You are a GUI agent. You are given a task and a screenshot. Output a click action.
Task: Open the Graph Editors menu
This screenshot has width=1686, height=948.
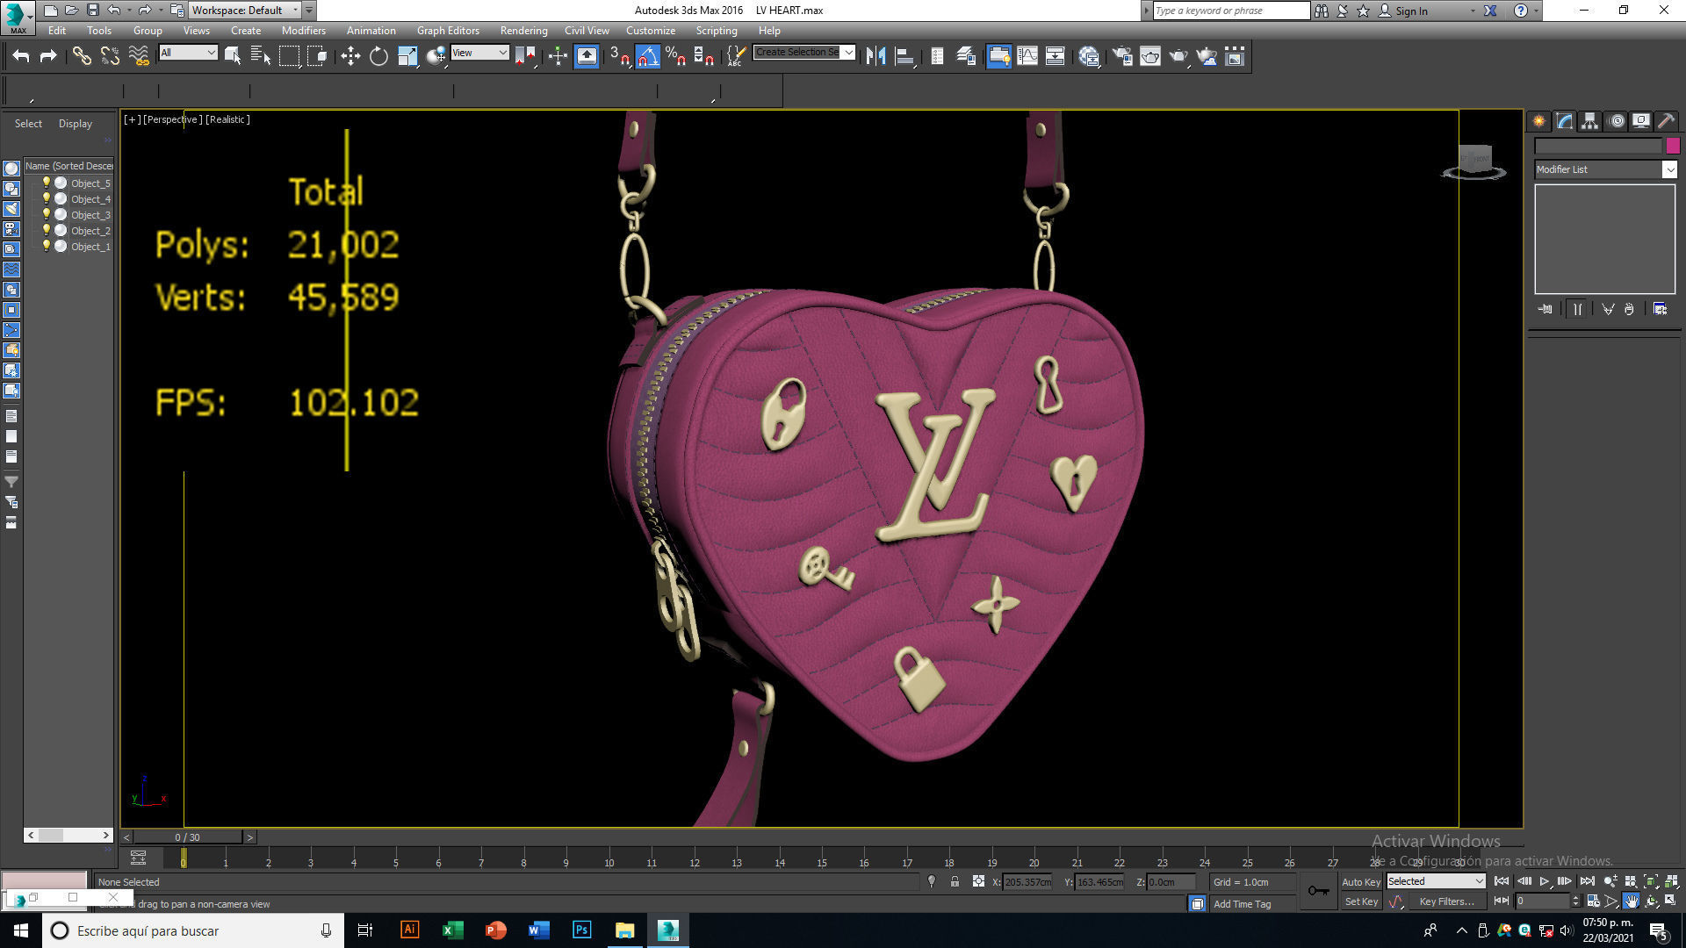coord(448,30)
